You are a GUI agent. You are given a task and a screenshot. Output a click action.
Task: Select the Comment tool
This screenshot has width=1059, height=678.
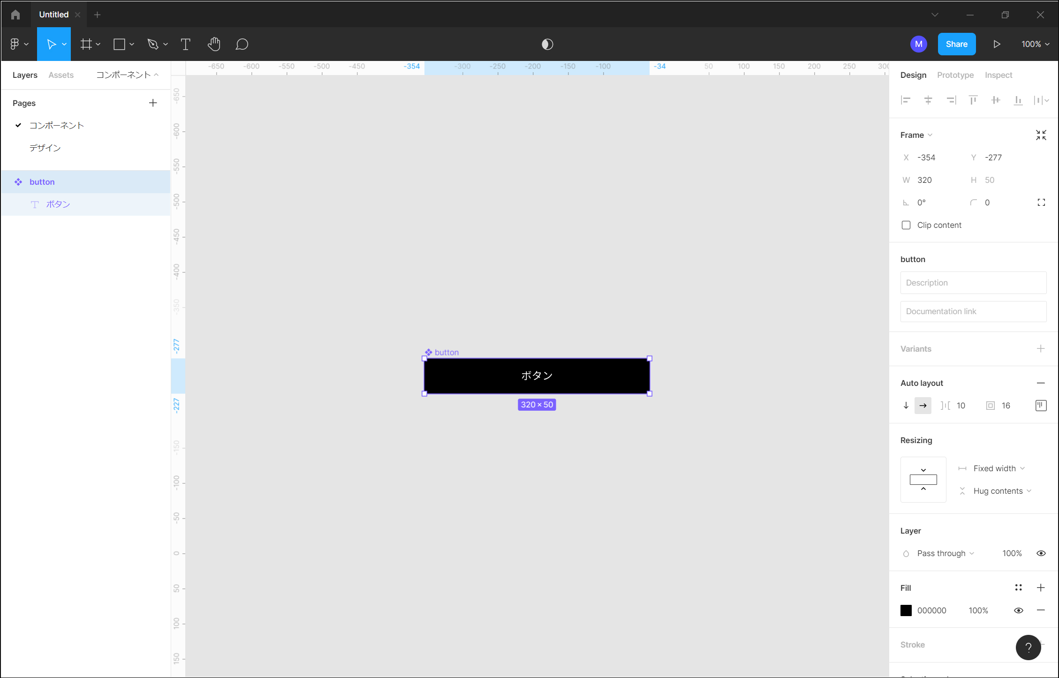click(x=242, y=44)
